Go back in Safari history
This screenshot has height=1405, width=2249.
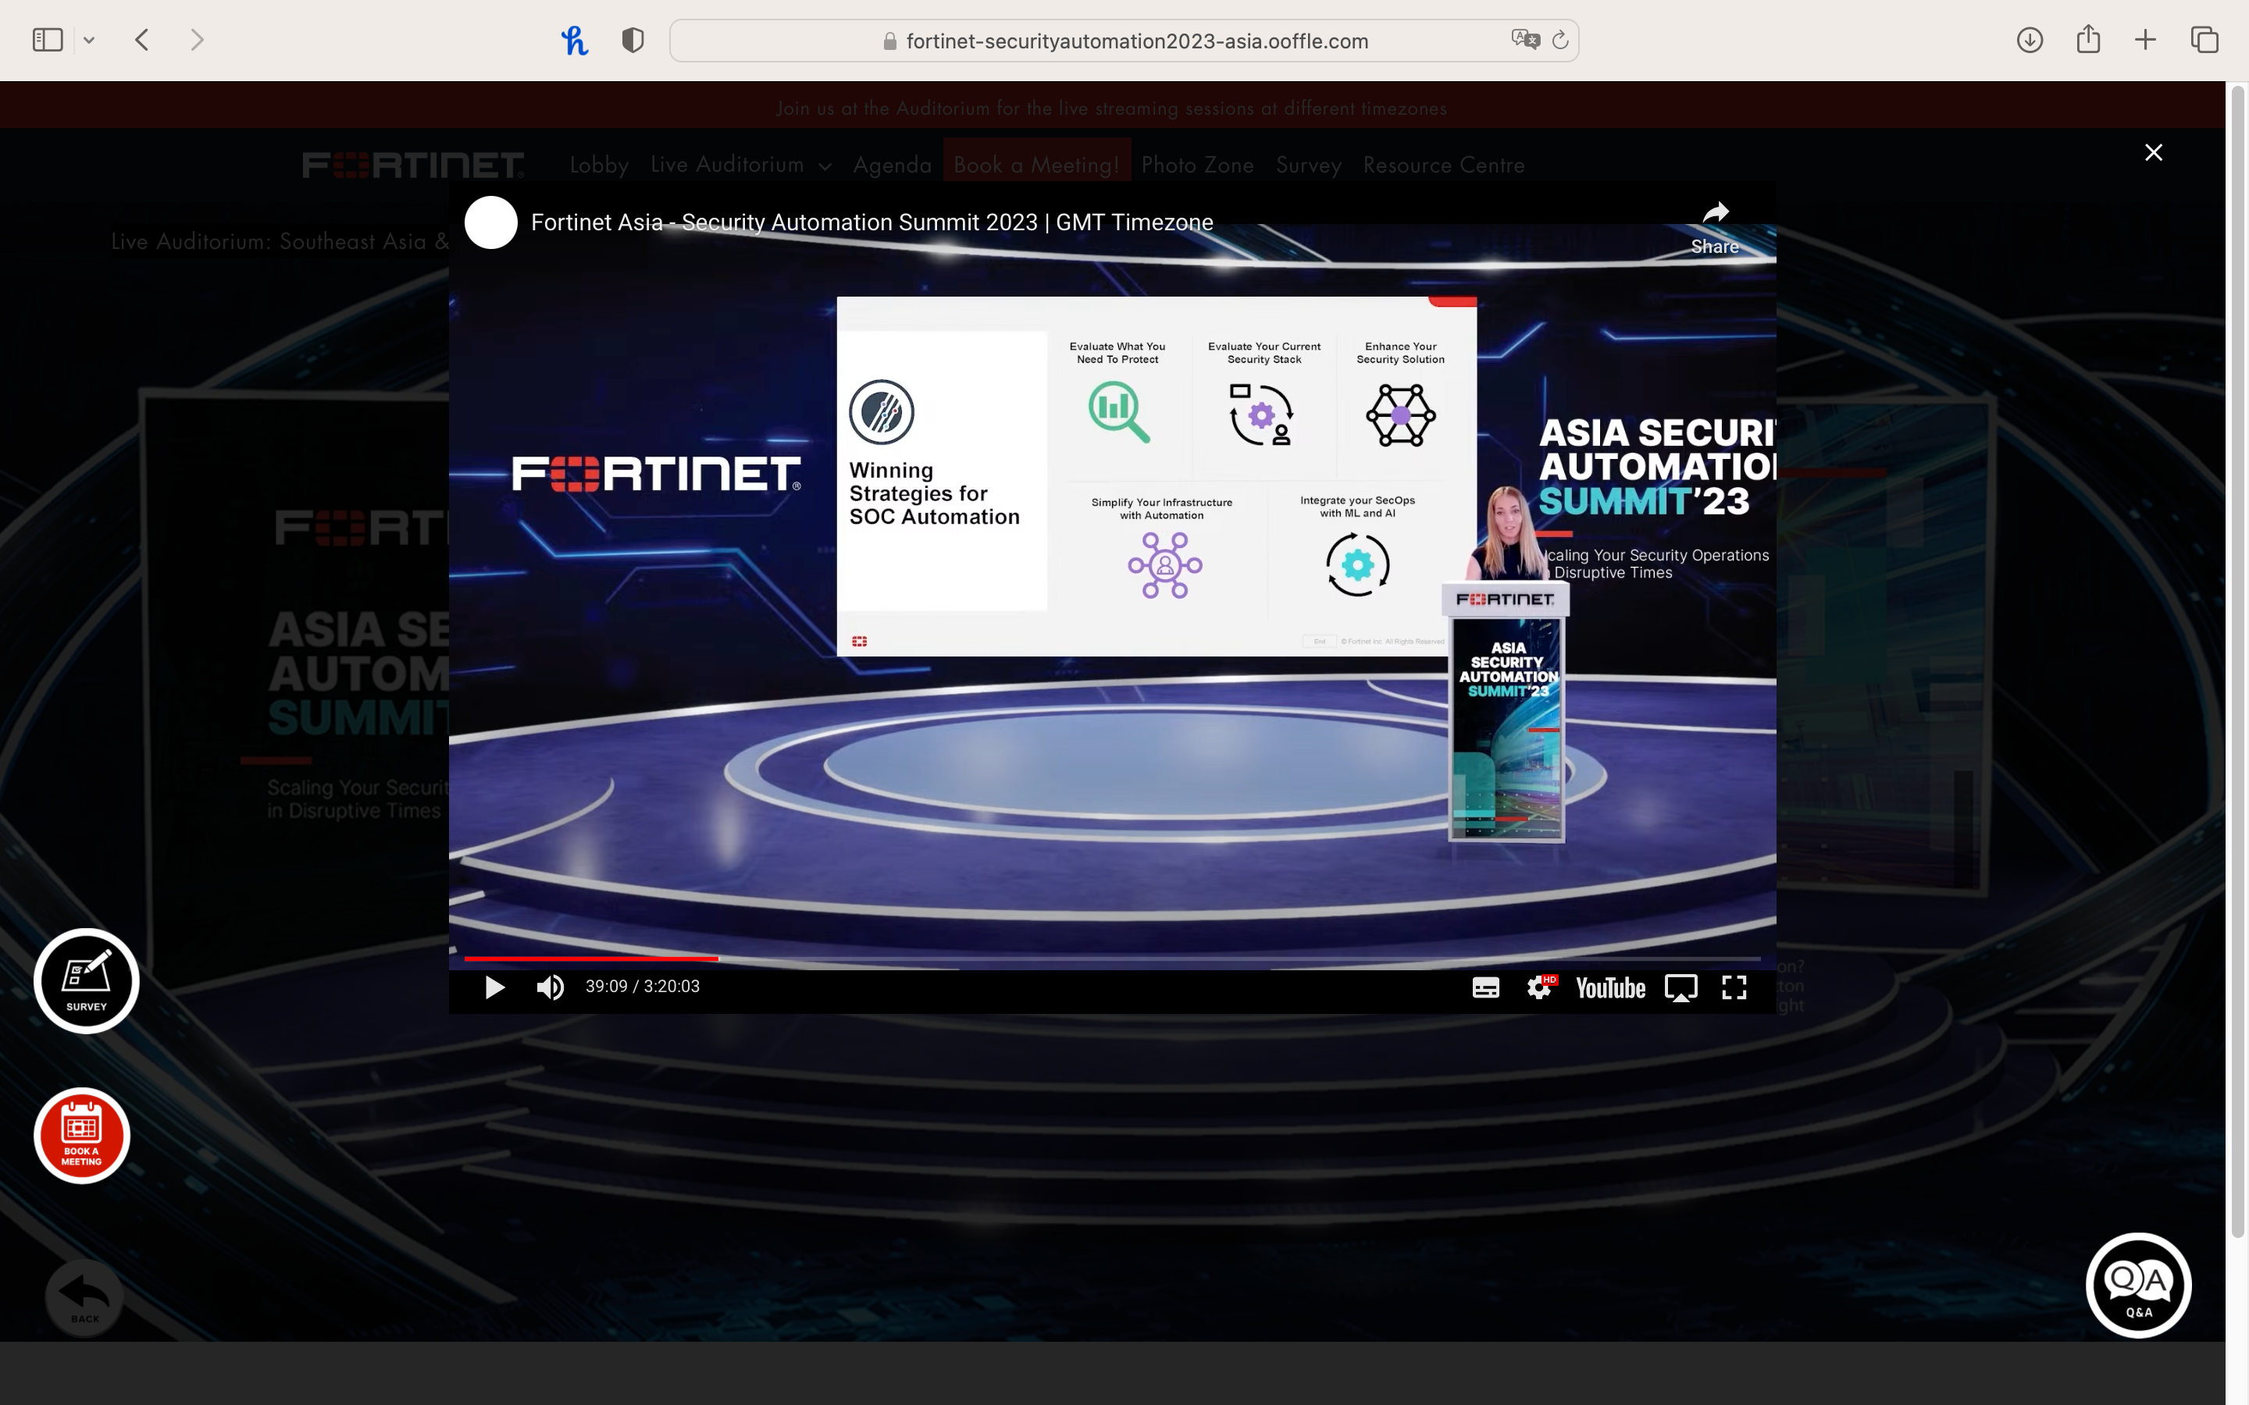click(x=142, y=40)
